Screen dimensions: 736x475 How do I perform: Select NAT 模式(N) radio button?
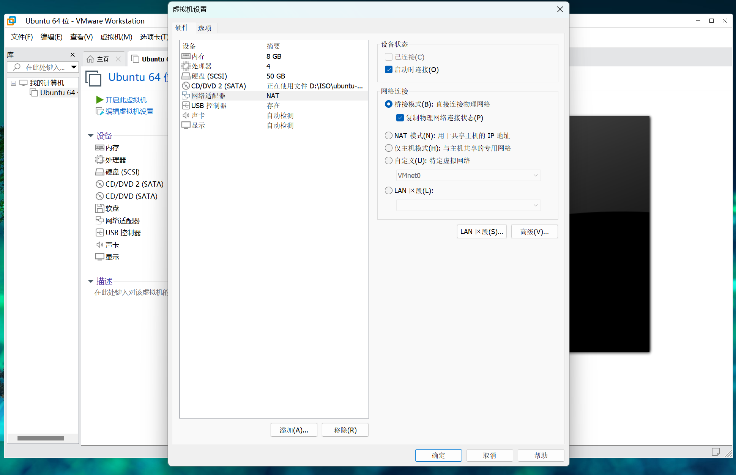(x=389, y=135)
